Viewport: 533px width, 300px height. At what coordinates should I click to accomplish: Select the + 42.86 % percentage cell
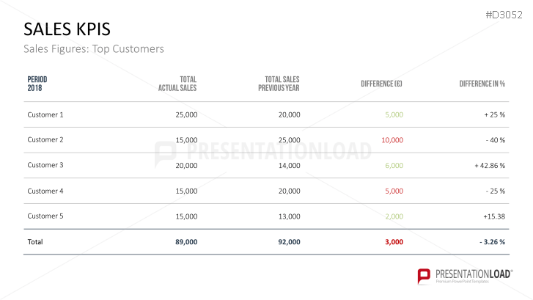pyautogui.click(x=490, y=166)
